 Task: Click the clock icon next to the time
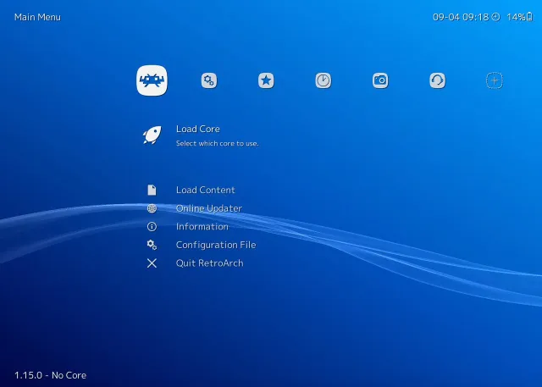495,17
